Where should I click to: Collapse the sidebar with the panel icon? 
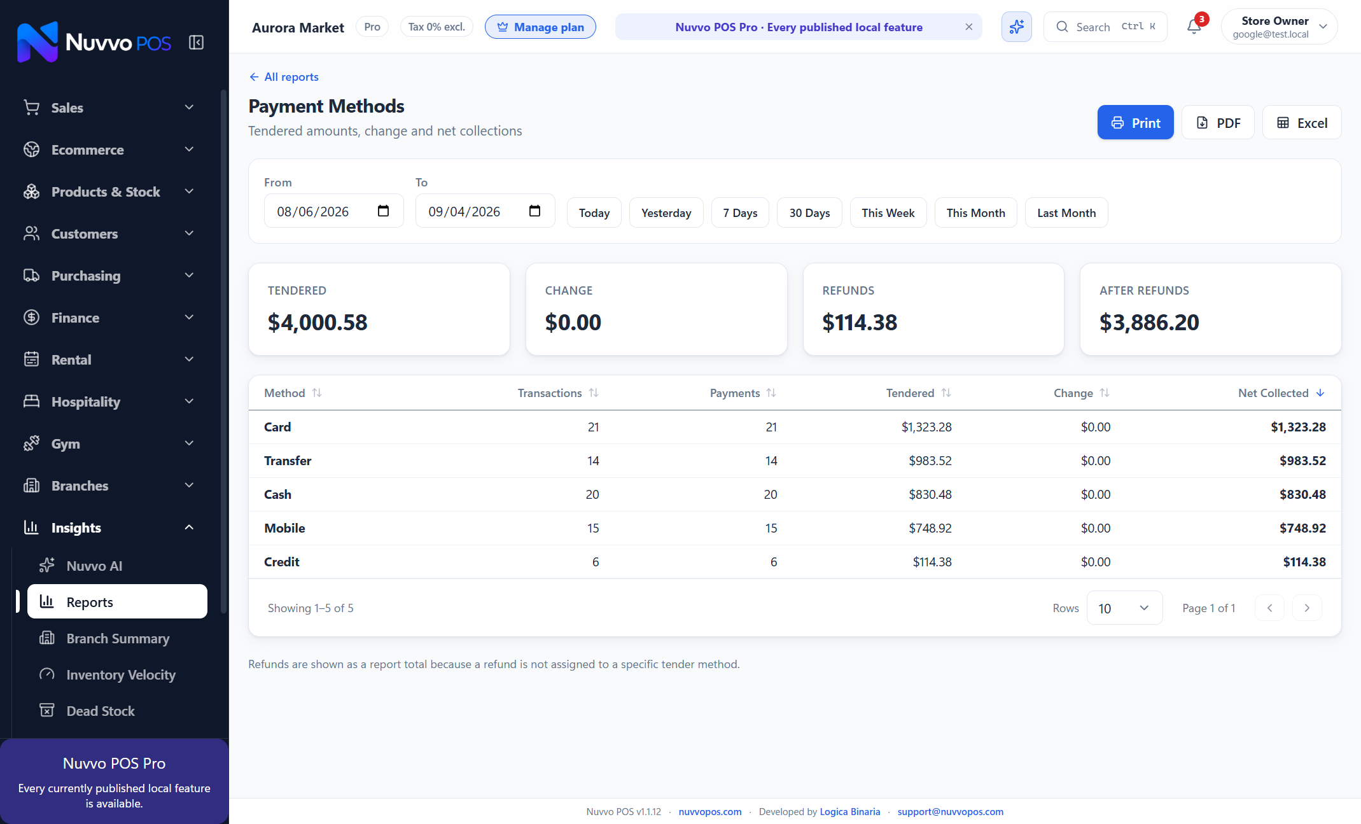pos(196,43)
